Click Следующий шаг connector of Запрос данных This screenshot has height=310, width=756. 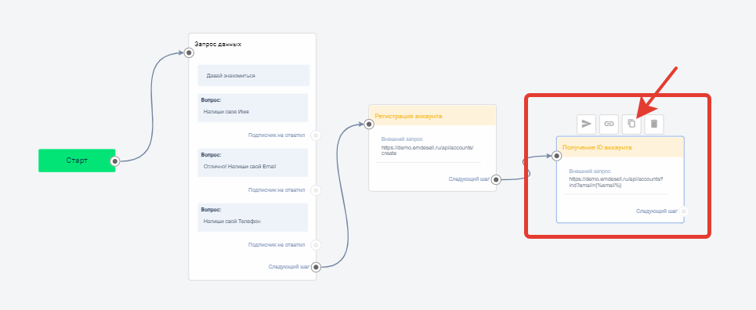pyautogui.click(x=316, y=267)
